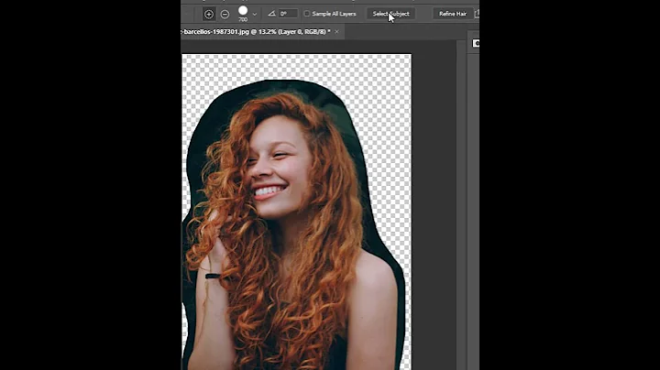
Task: Close the barcellos-1987301.jpg document tab
Action: (336, 31)
